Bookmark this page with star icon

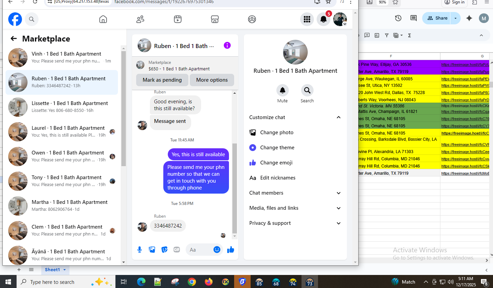pyautogui.click(x=328, y=2)
